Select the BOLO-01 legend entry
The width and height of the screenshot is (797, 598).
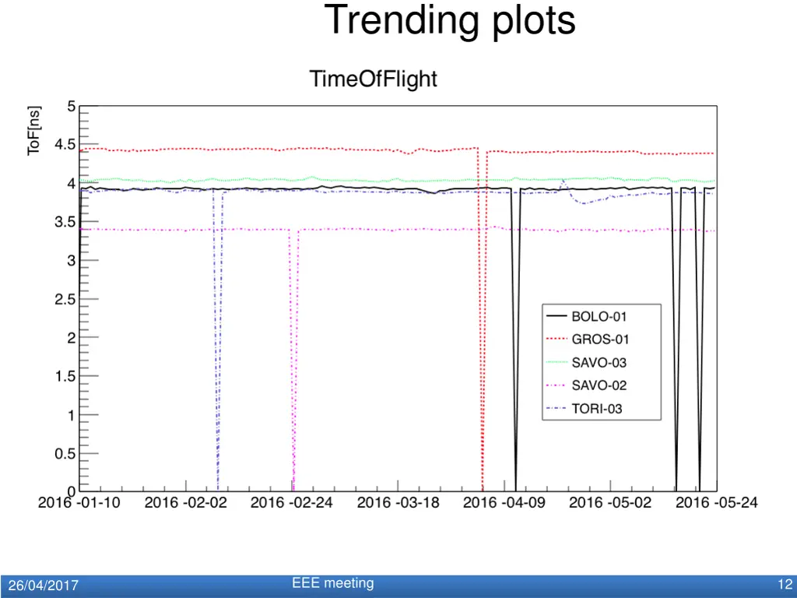[x=587, y=316]
